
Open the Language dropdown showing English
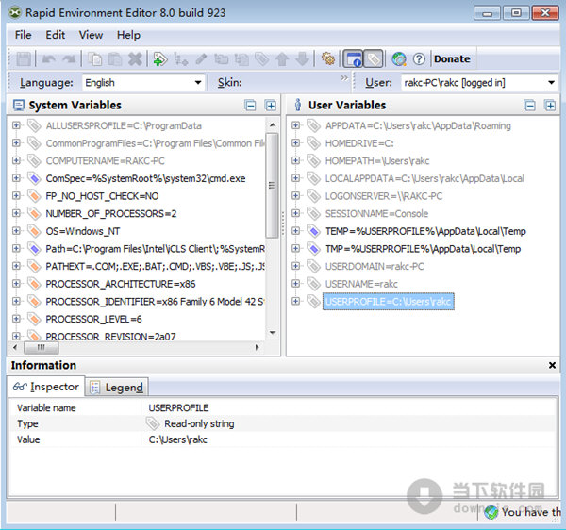pyautogui.click(x=143, y=83)
